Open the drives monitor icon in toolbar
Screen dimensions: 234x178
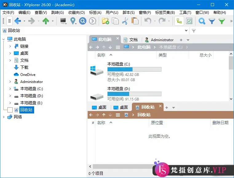click(x=63, y=21)
